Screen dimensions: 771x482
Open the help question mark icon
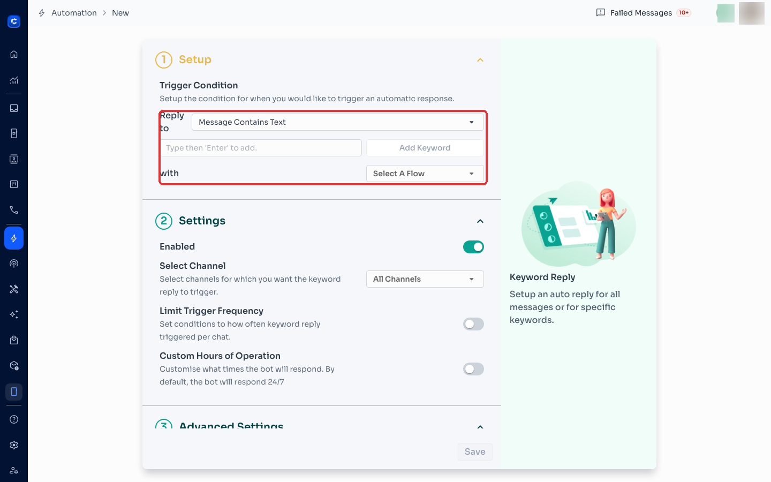(x=14, y=419)
